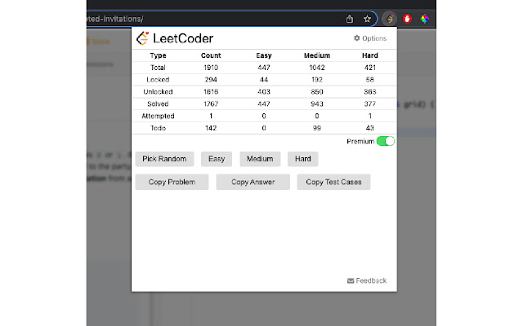The image size is (523, 326).
Task: Select the Unlocked row label
Action: point(158,92)
